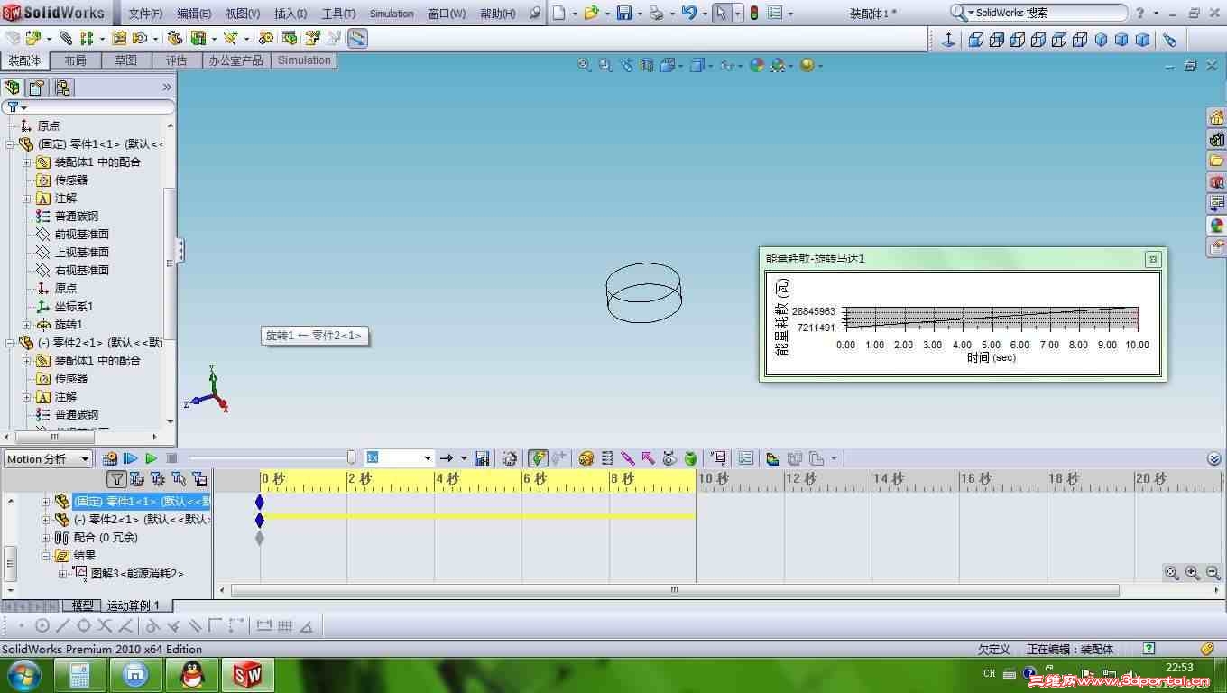This screenshot has width=1227, height=693.
Task: Open Motion Study Properties icon
Action: click(x=746, y=458)
